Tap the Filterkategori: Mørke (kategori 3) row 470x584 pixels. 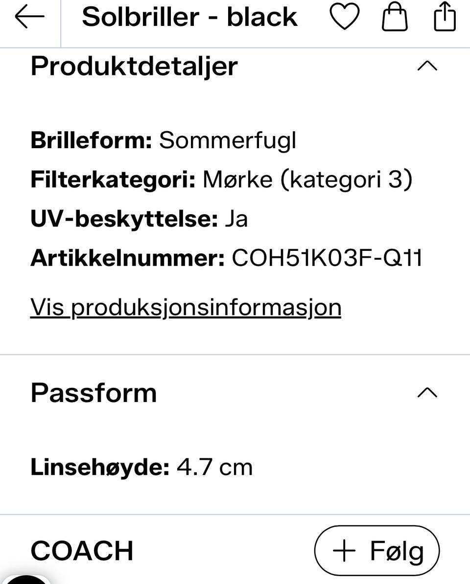click(x=221, y=180)
